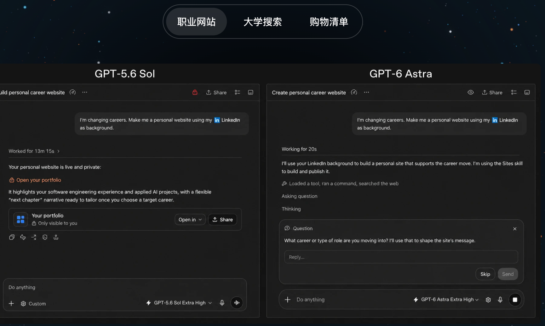Click Working for 20s status text
This screenshot has width=545, height=326.
299,149
